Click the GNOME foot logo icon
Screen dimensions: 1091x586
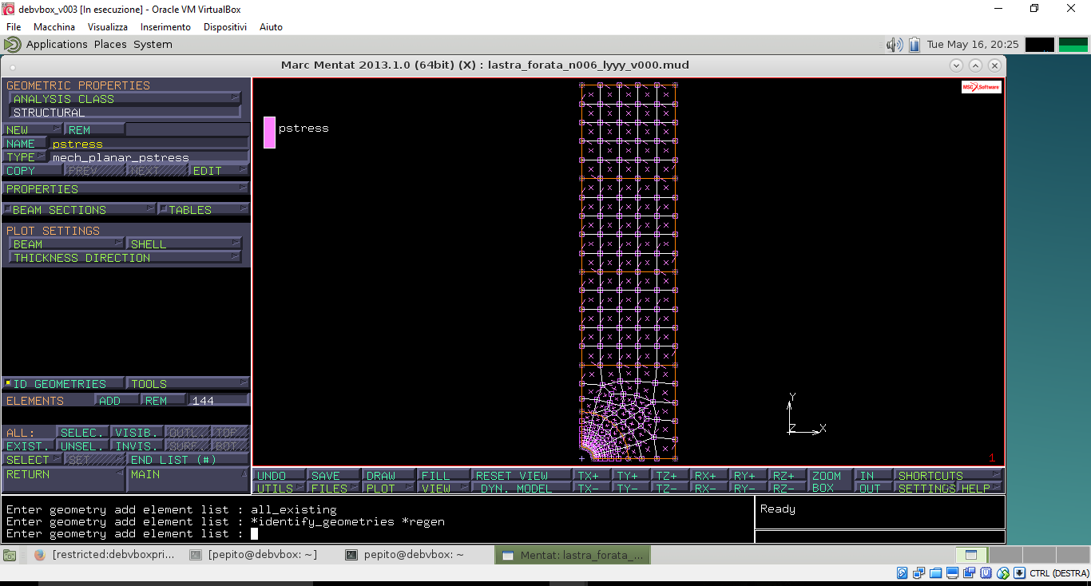click(x=12, y=45)
